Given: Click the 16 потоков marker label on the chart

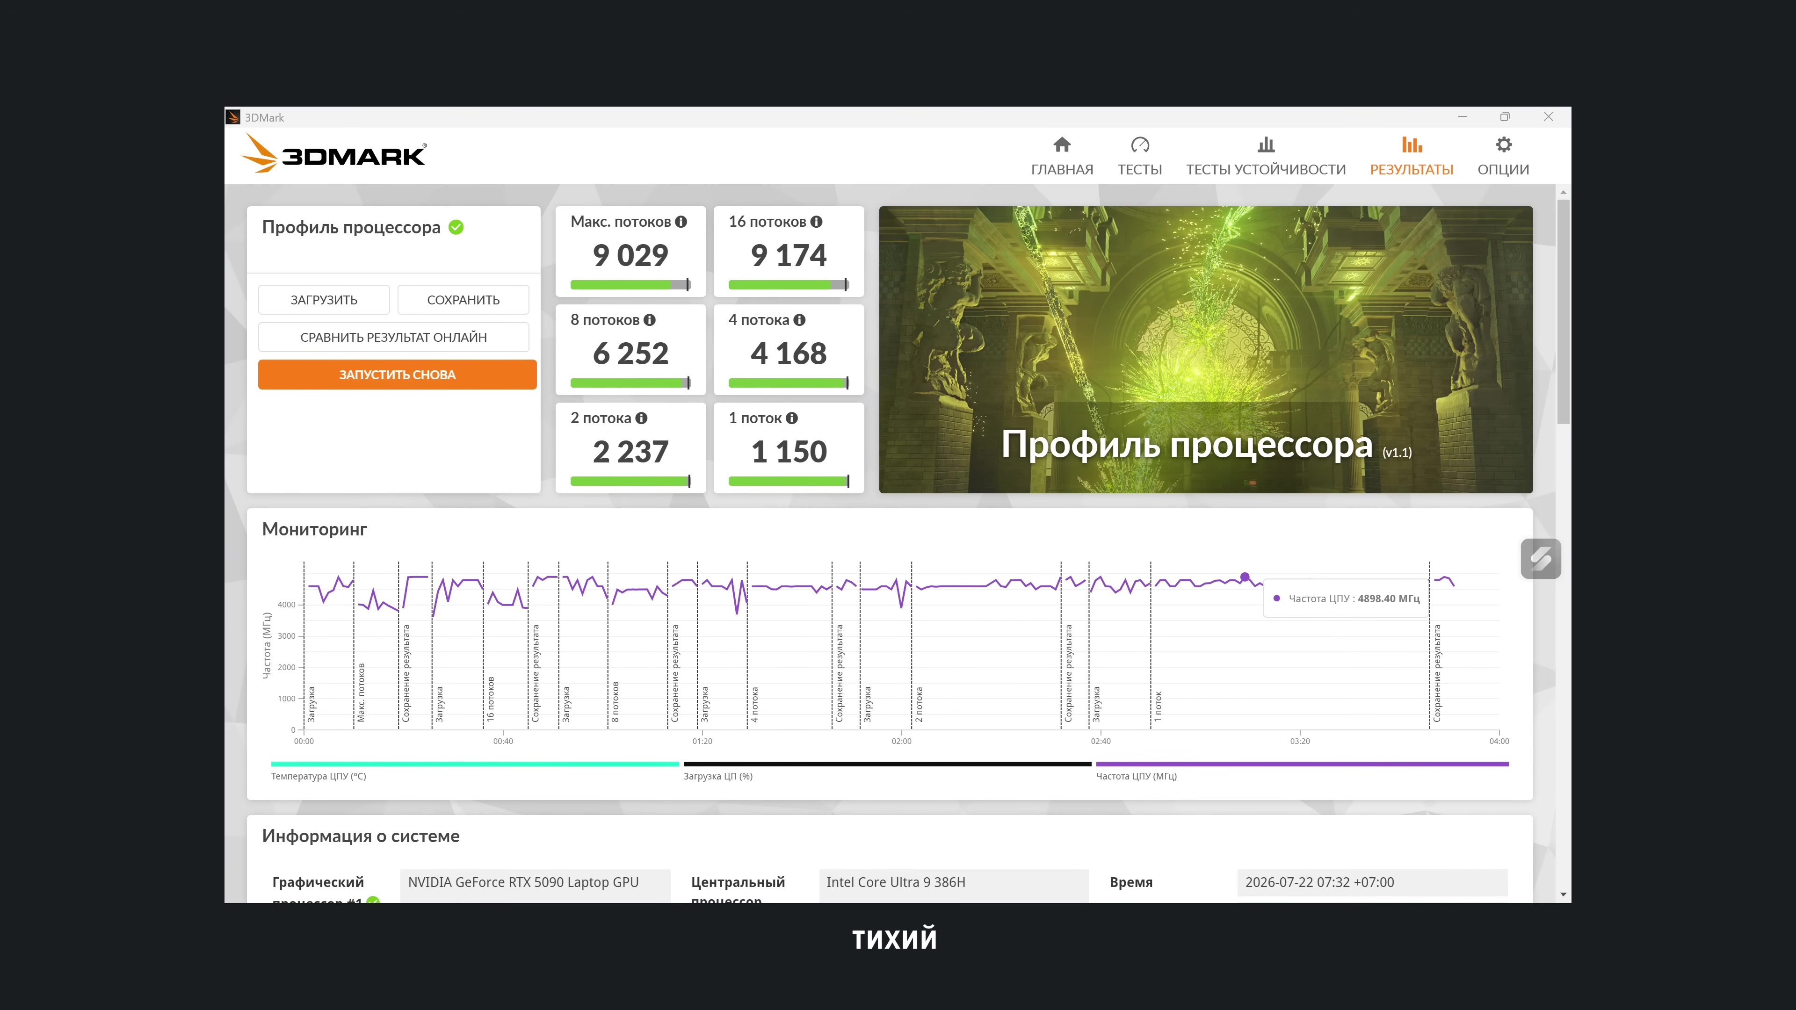Looking at the screenshot, I should 491,699.
